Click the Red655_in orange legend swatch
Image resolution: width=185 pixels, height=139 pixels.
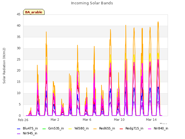95,129
